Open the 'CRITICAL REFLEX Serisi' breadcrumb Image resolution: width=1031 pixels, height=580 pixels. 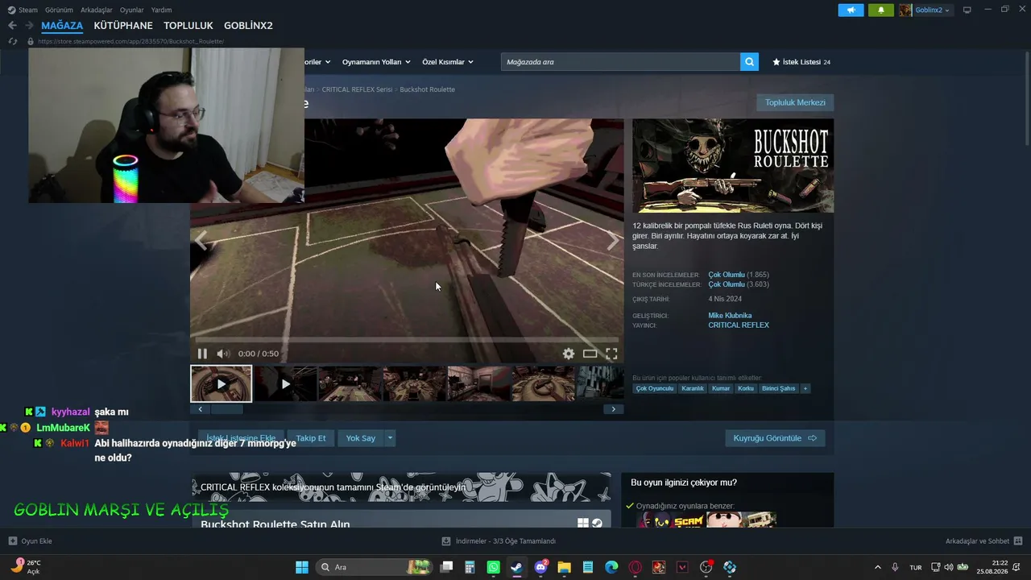pyautogui.click(x=357, y=89)
